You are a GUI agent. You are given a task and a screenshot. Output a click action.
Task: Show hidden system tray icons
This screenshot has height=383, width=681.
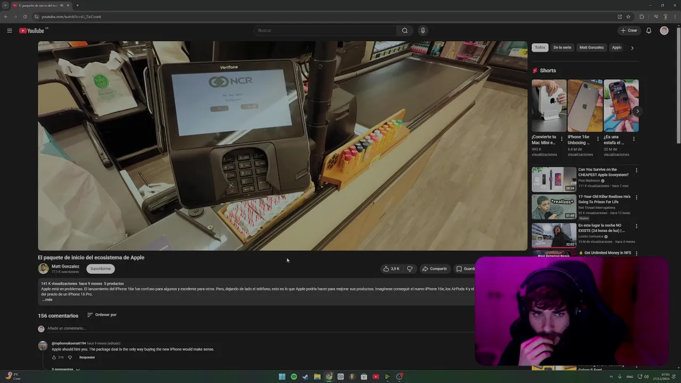click(x=611, y=377)
